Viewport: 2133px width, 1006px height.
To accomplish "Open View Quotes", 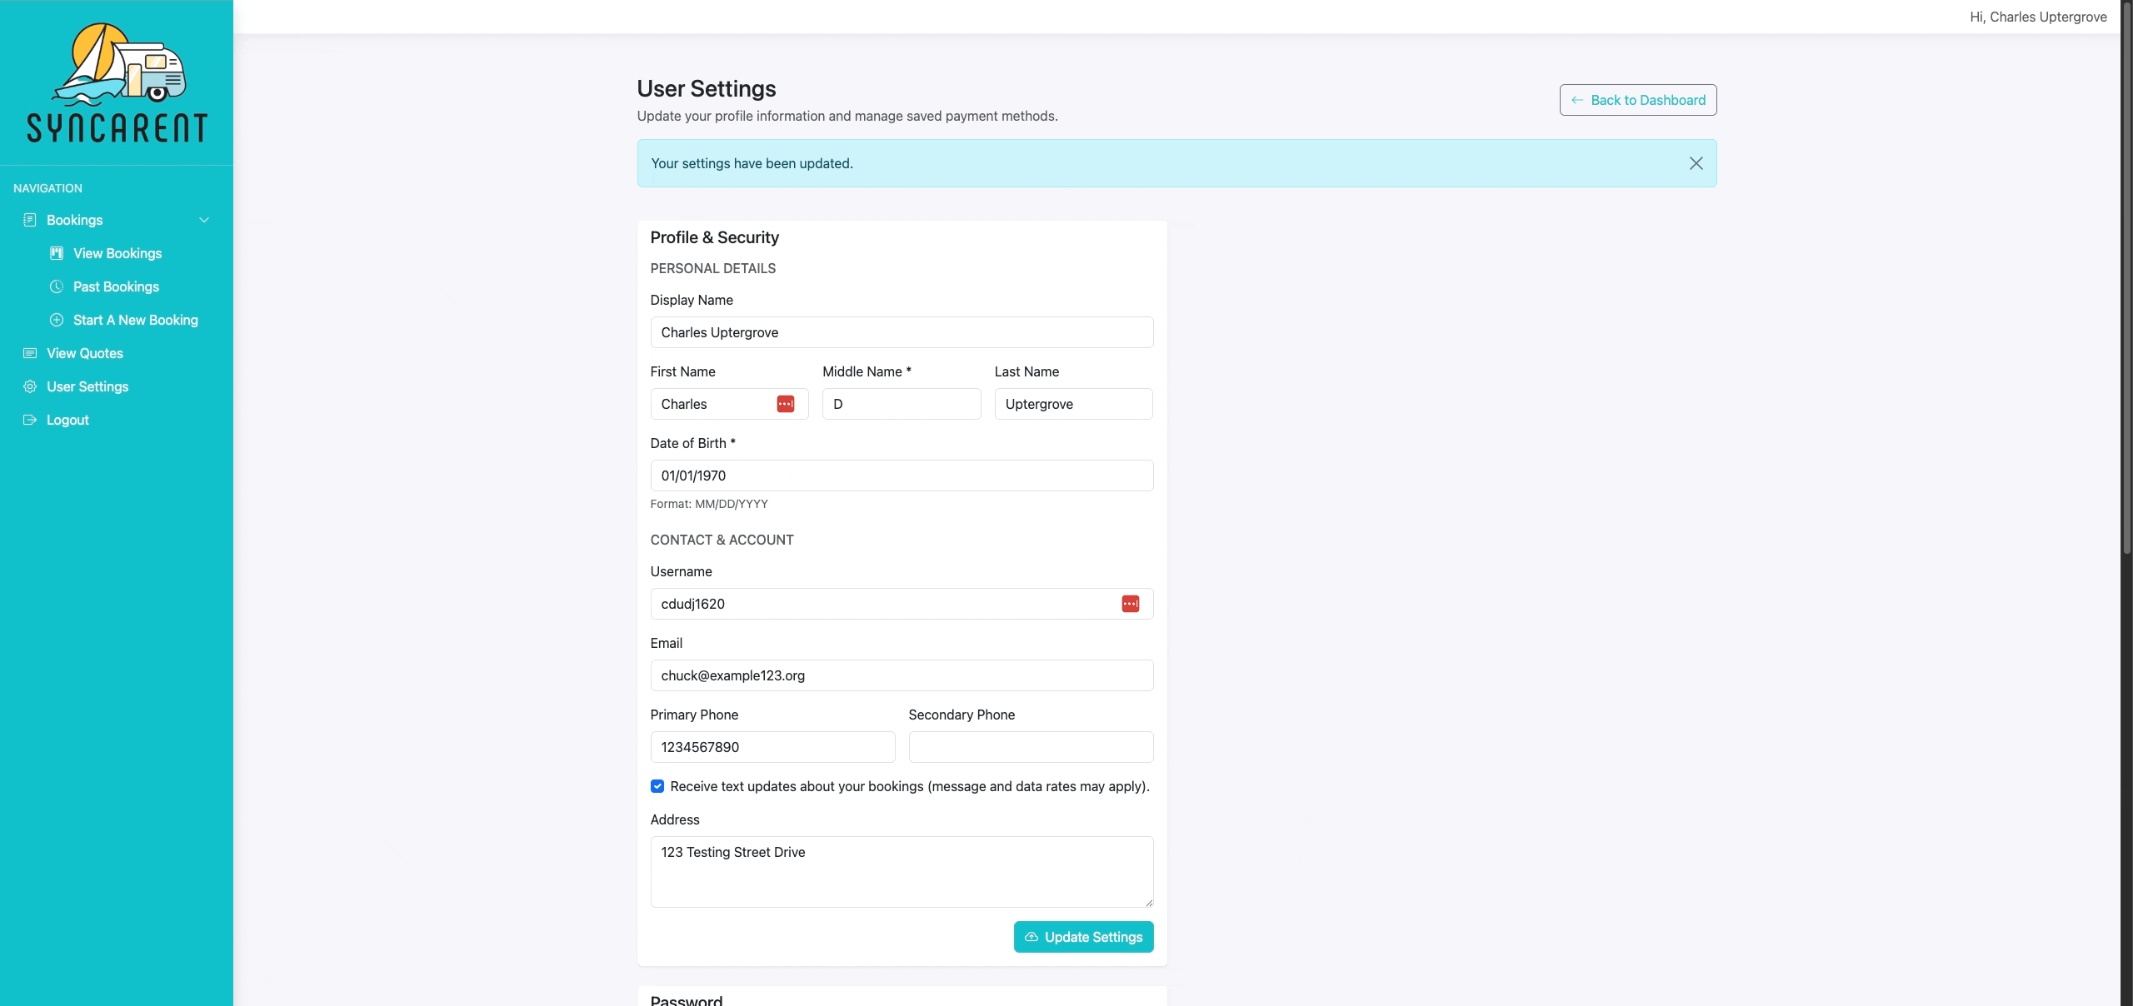I will click(x=85, y=353).
